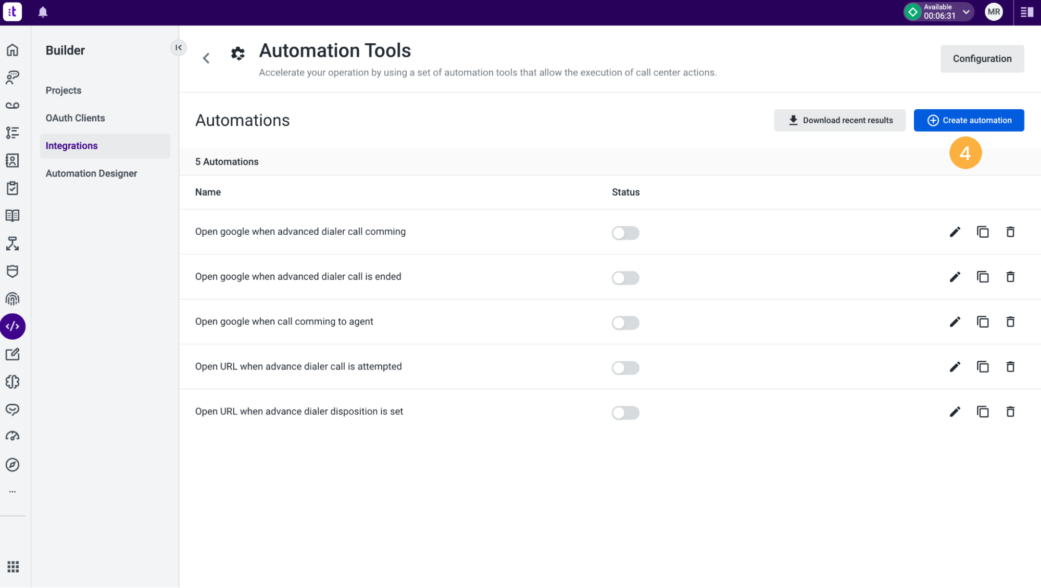Duplicate 'Open URL when advance dialer disposition is set'
Screen dimensions: 1041x588
pos(983,412)
